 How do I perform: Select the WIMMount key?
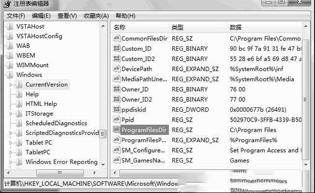(32, 65)
